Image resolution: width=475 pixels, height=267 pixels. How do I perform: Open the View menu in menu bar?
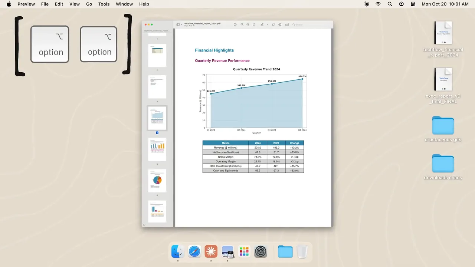point(75,4)
